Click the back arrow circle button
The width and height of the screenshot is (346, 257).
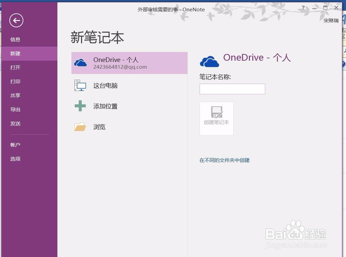pos(16,20)
